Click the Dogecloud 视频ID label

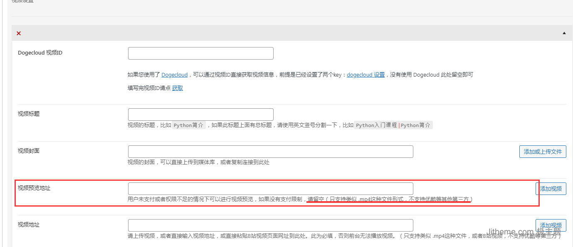click(x=40, y=53)
